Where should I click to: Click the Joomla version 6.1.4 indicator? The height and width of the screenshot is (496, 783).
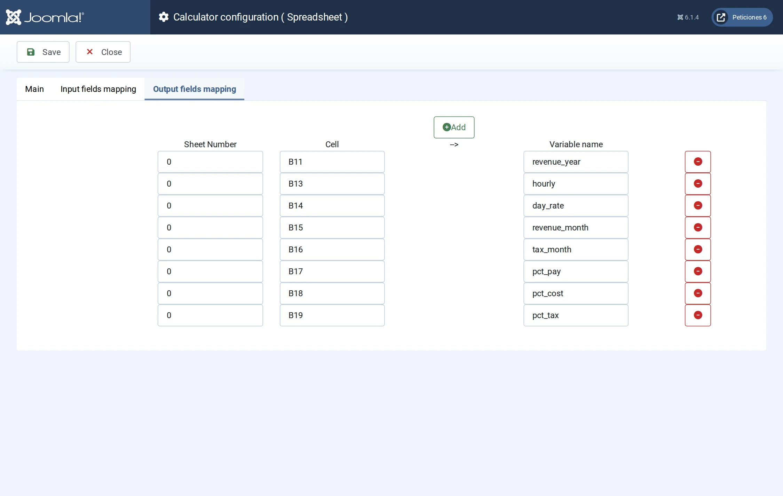(688, 17)
